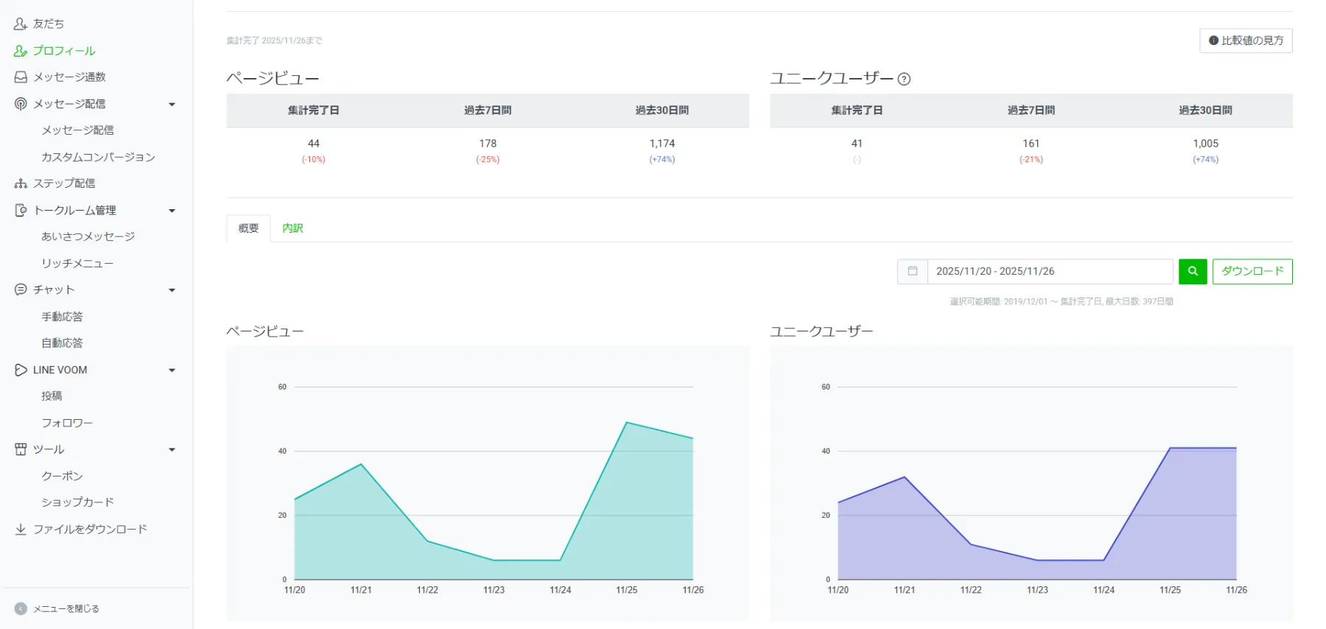Collapse the チャット section arrow
The image size is (1326, 629).
pos(172,290)
